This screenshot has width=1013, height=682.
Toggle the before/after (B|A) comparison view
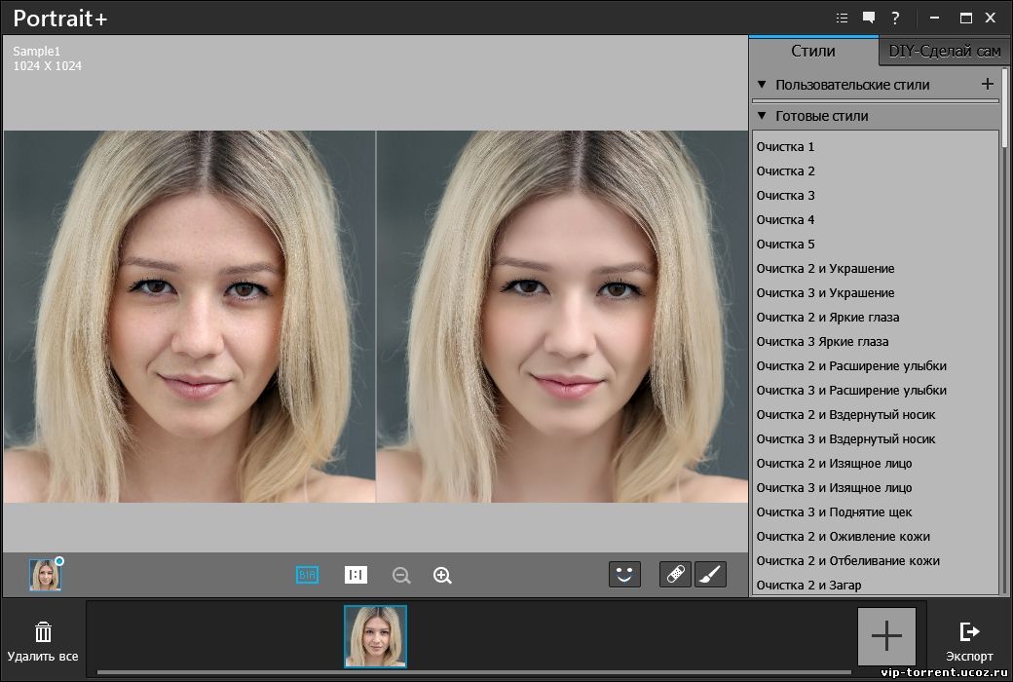(308, 575)
